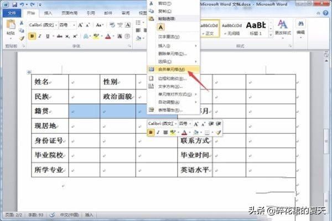Toggle Underline in the ribbon

(48, 36)
